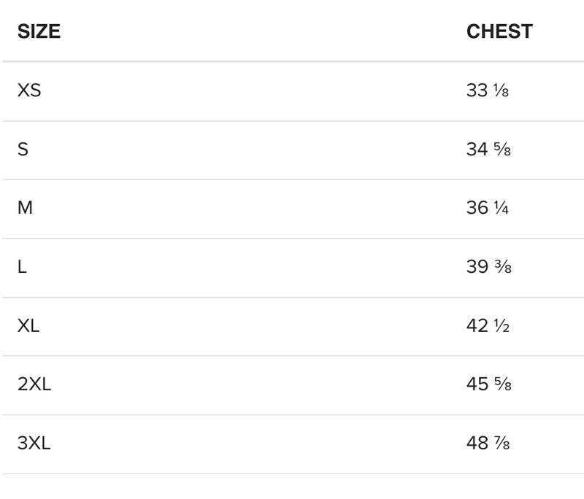Click the 39 ⅜ chest measurement
This screenshot has height=499, width=584.
[488, 267]
